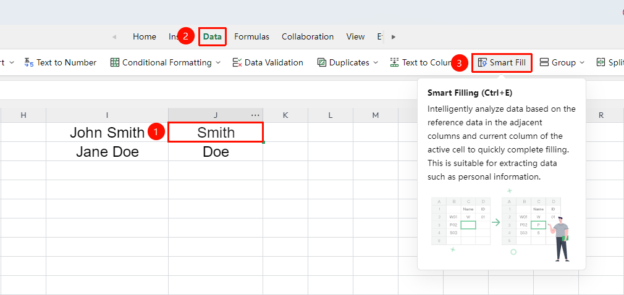This screenshot has width=624, height=295.
Task: Click the Split icon at toolbar edge
Action: pyautogui.click(x=601, y=62)
